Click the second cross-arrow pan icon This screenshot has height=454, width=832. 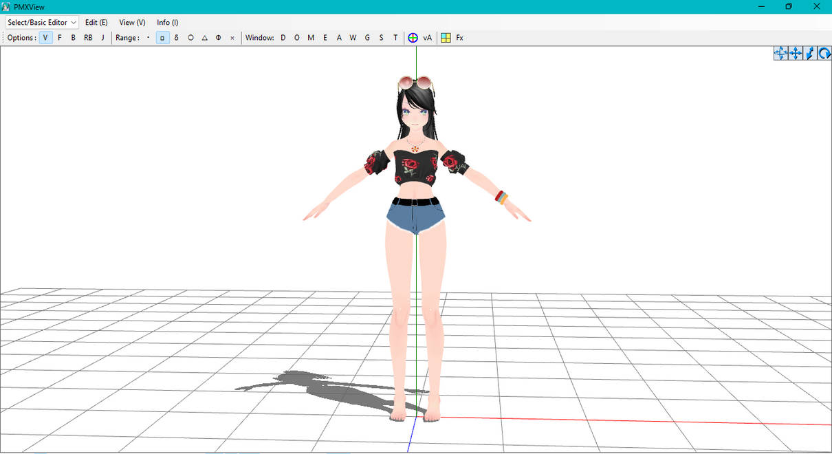[796, 53]
